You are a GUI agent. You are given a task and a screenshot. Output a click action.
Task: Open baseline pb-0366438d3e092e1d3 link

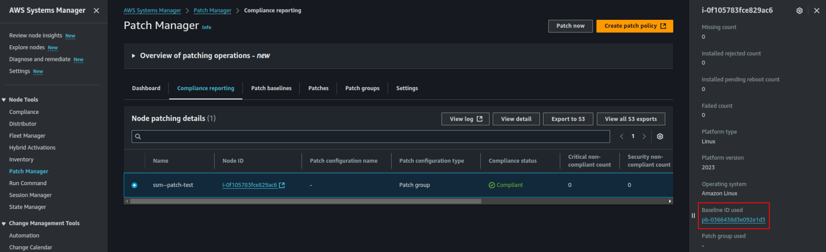coord(733,220)
